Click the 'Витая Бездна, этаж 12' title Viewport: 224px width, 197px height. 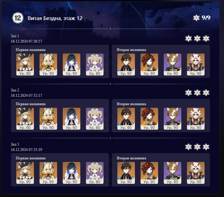click(55, 18)
